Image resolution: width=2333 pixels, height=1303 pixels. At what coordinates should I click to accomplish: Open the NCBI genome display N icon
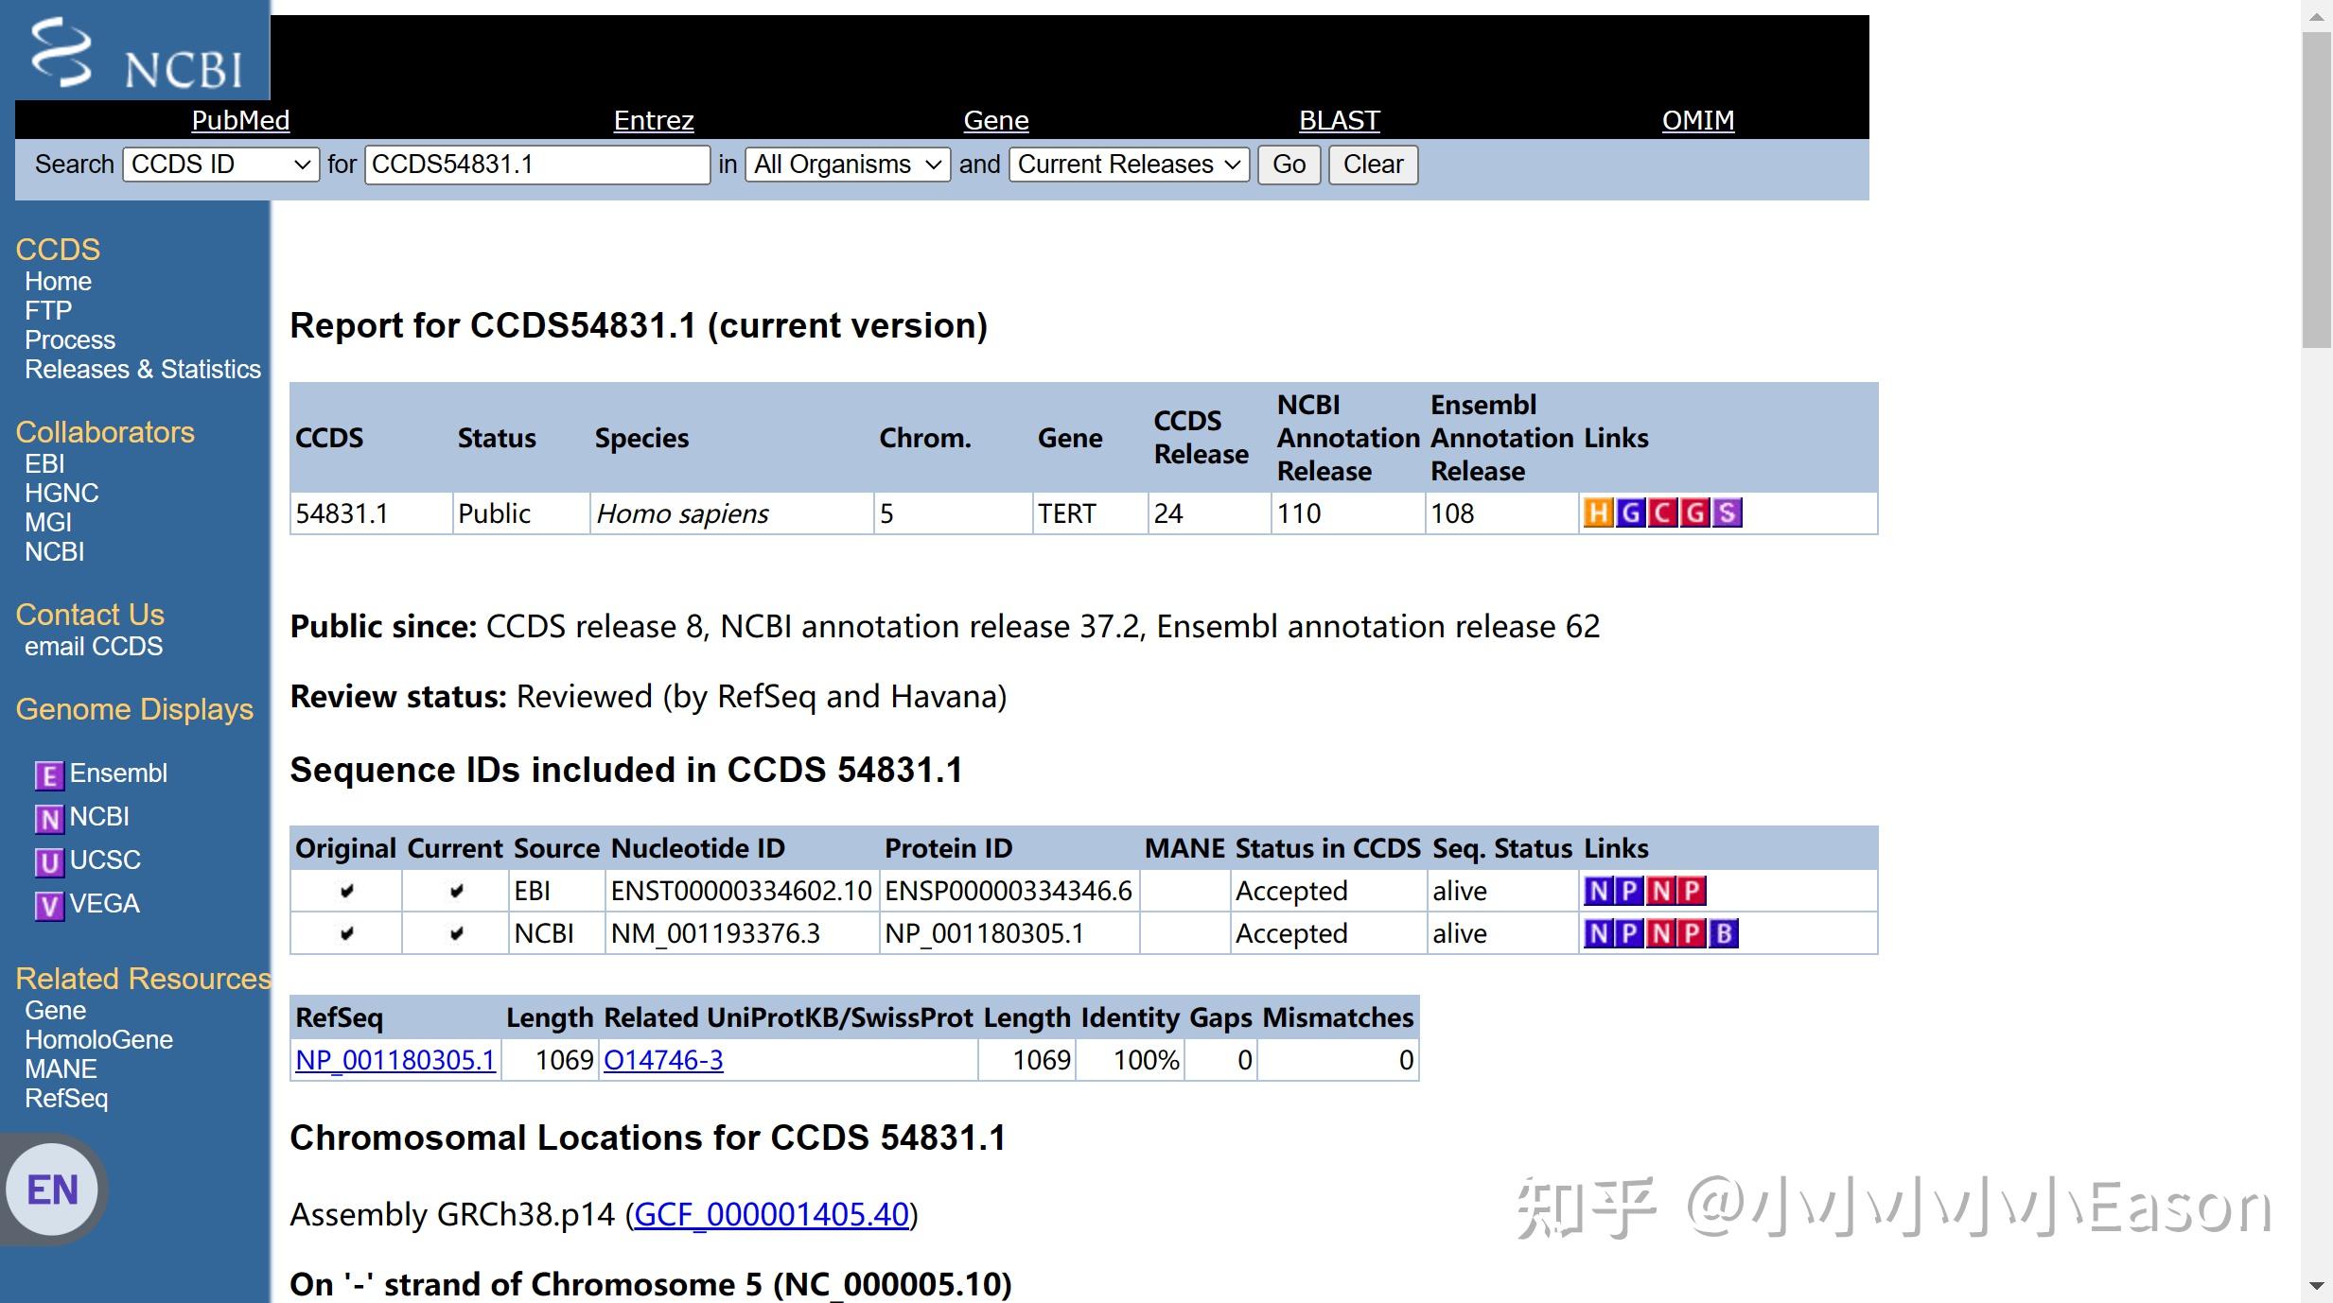click(x=49, y=819)
